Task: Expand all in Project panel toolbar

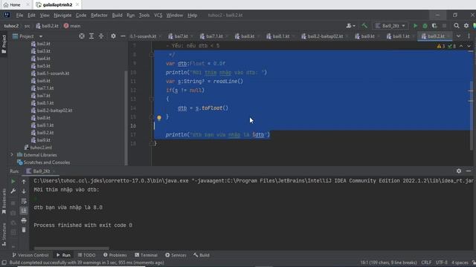Action: 91,36
